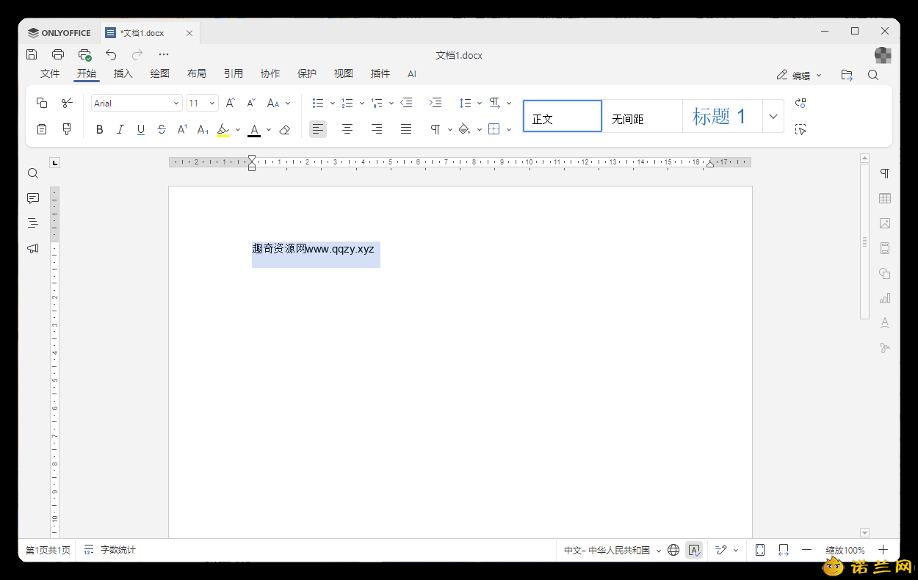Click the Copy style paintbrush icon

click(67, 129)
